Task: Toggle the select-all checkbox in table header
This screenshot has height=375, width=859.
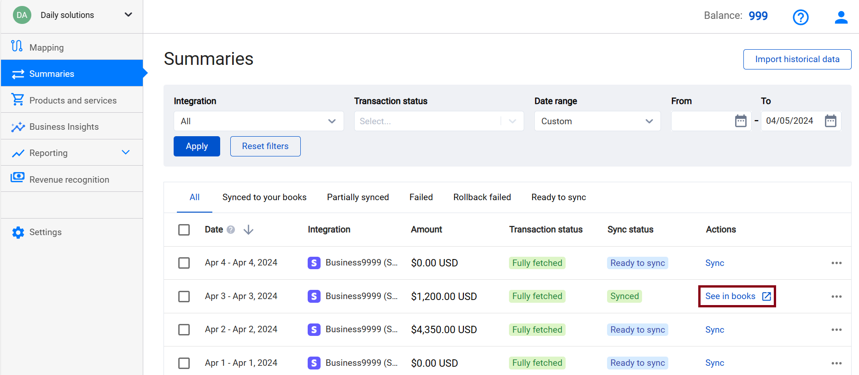Action: pos(184,230)
